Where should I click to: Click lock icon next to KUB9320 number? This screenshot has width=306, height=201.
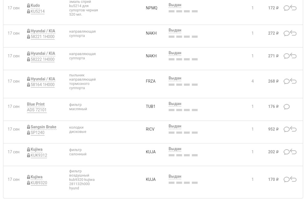tap(28, 183)
